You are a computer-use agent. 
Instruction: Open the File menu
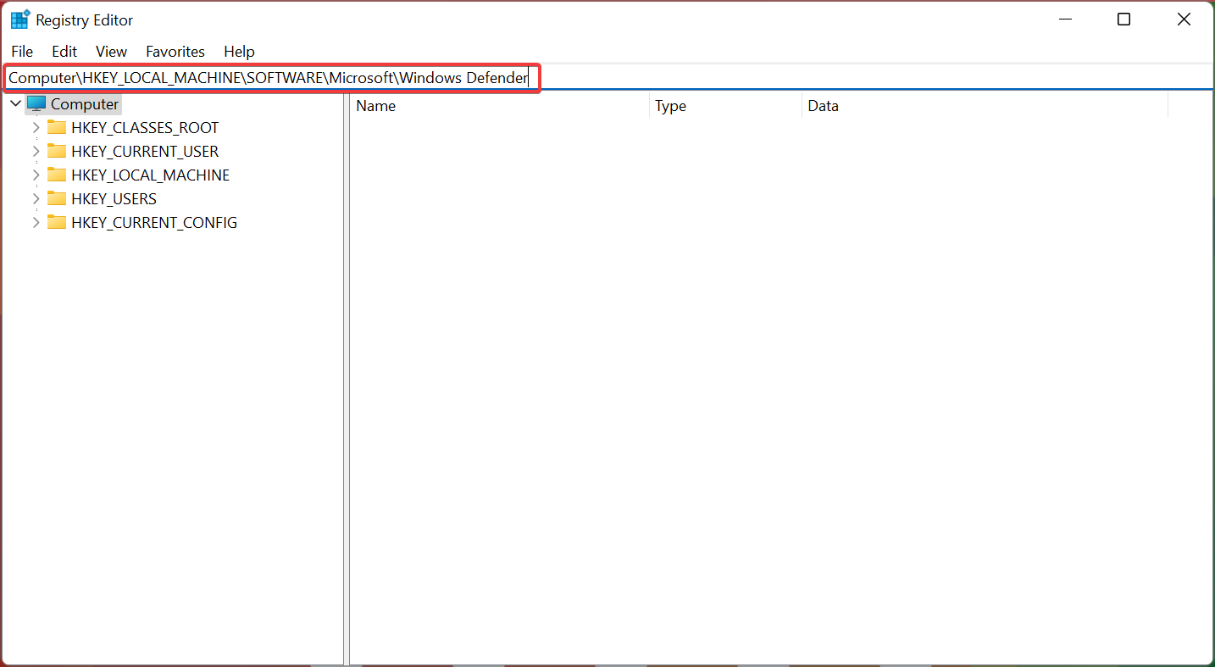pyautogui.click(x=22, y=52)
